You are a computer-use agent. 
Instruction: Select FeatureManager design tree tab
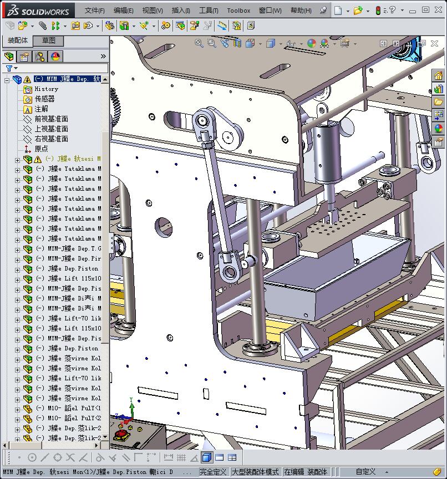[9, 56]
